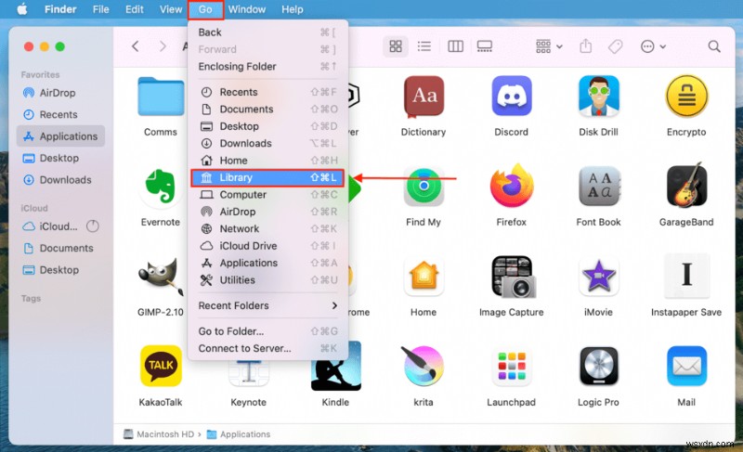Viewport: 743px width, 452px height.
Task: Switch to list view
Action: coord(424,45)
